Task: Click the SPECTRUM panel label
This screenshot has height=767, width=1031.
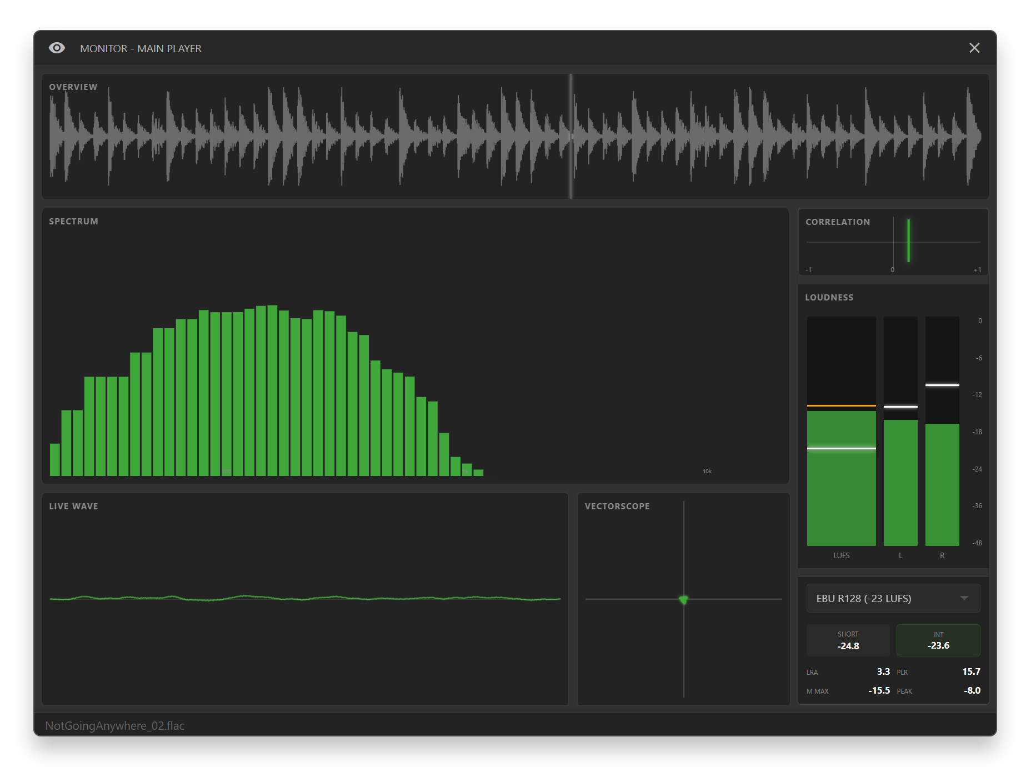Action: click(x=73, y=222)
